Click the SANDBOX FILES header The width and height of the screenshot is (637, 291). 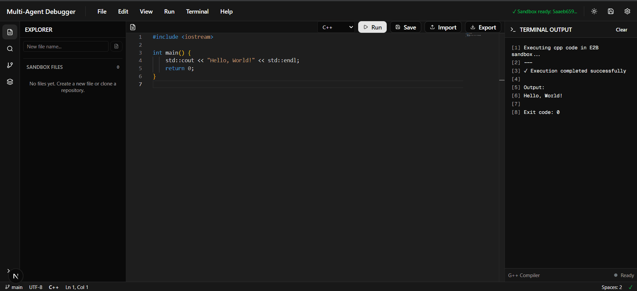click(45, 67)
